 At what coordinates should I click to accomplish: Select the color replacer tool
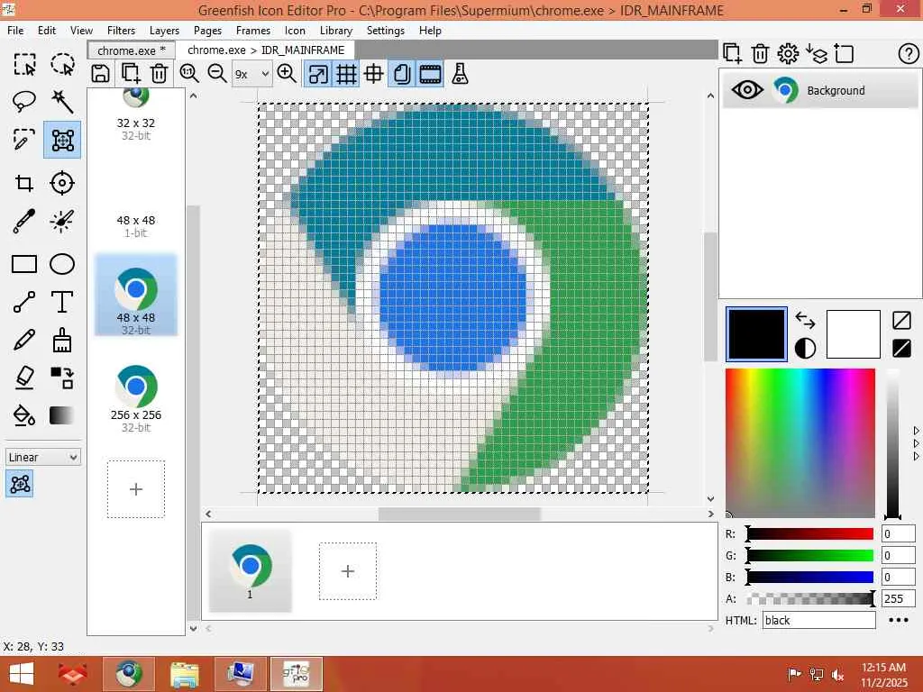(62, 378)
